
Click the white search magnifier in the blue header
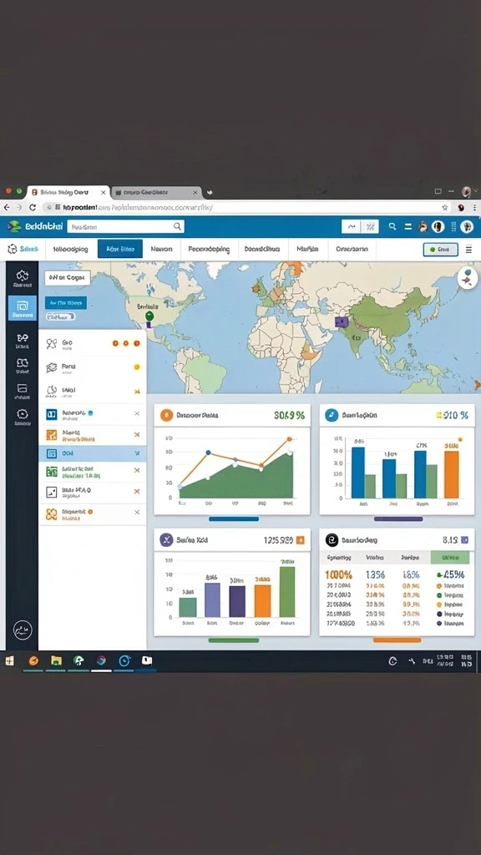click(x=392, y=226)
